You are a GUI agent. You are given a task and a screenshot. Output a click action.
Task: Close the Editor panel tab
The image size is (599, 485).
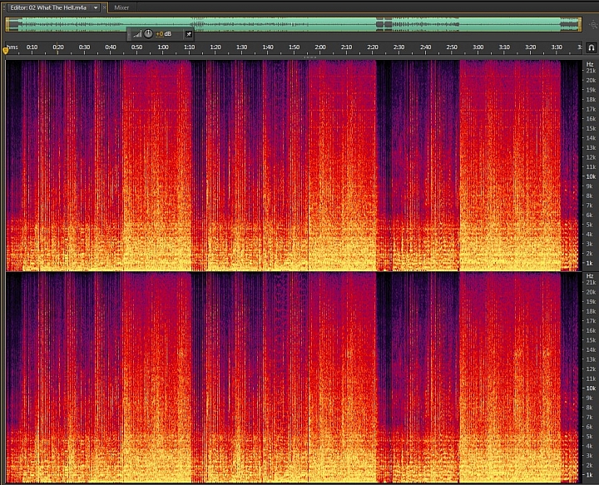104,7
